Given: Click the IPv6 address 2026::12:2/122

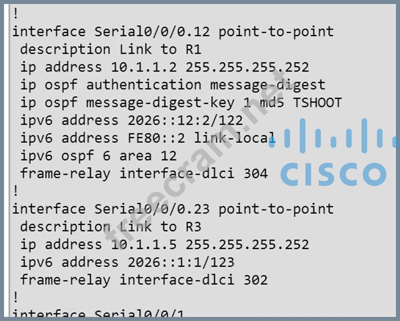Looking at the screenshot, I should 185,121.
